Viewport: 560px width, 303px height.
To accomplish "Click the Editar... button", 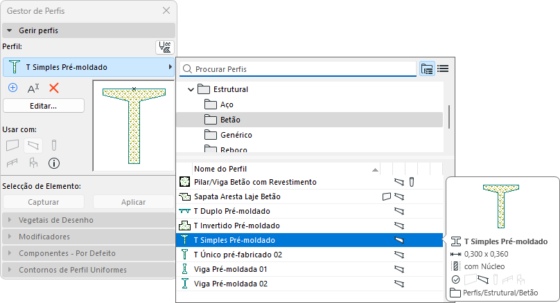I will tap(44, 106).
